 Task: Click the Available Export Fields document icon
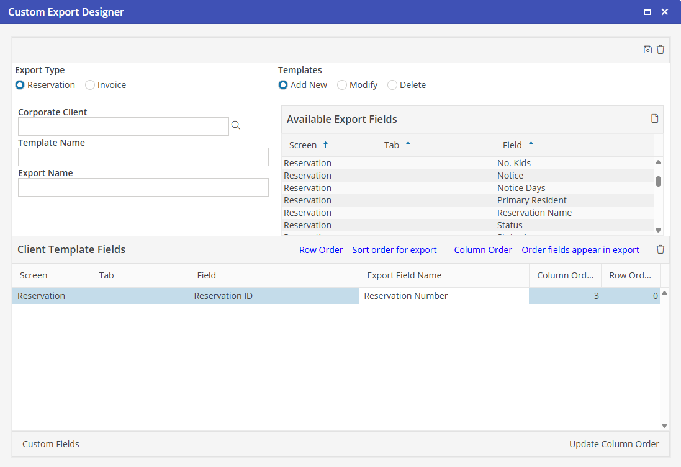(x=654, y=118)
